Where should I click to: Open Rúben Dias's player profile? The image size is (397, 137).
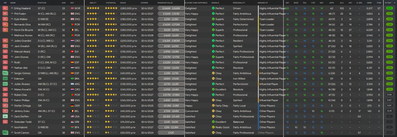(20, 95)
